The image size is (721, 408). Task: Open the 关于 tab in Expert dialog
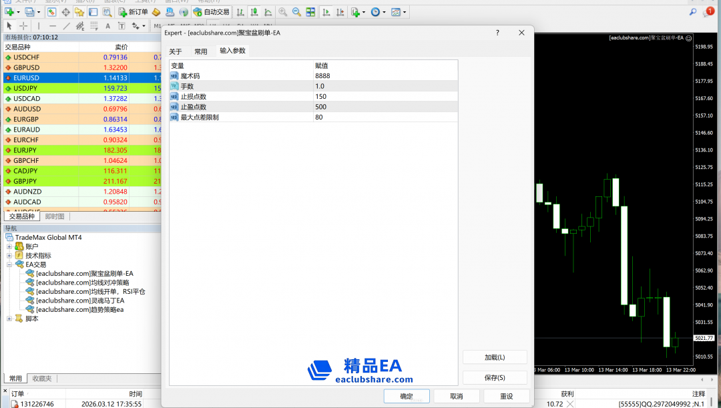click(175, 51)
